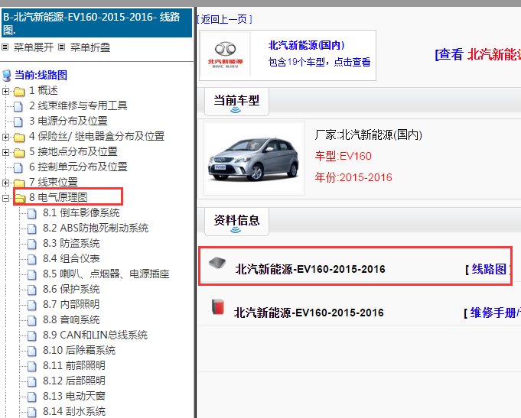Click the page icon of '8.3 防盗系统'
The width and height of the screenshot is (521, 418).
[32, 244]
